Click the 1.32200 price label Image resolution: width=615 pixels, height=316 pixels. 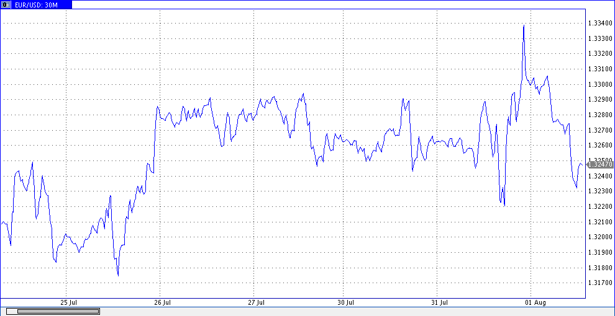(600, 206)
